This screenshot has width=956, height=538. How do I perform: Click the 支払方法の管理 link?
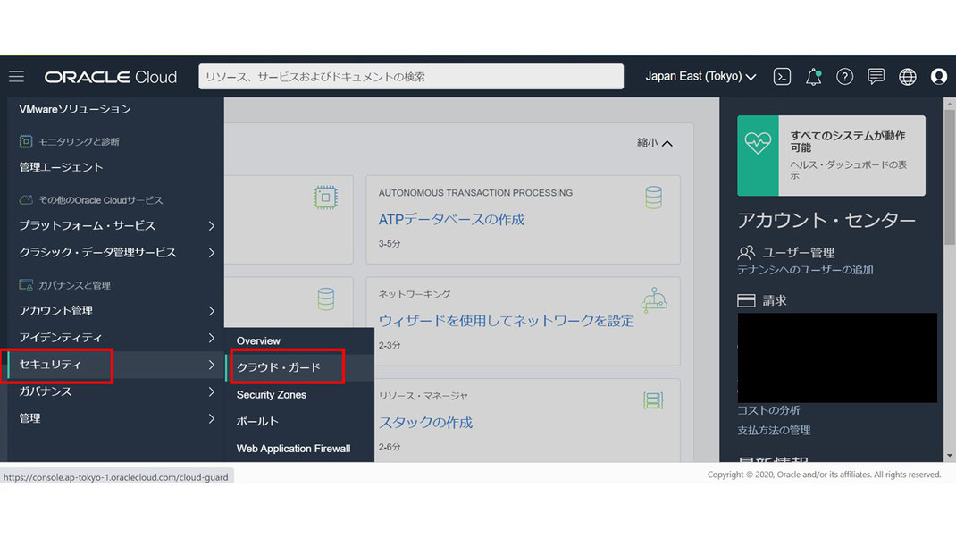(774, 431)
